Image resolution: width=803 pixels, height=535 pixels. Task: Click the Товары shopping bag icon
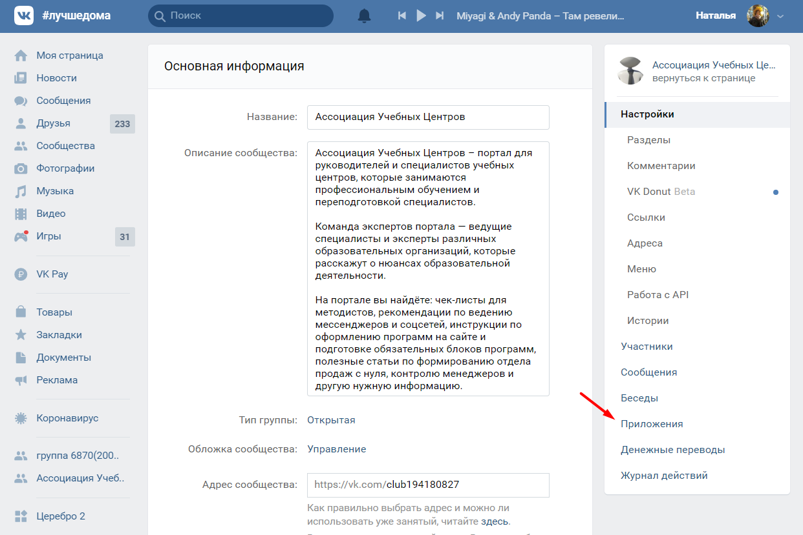click(21, 312)
